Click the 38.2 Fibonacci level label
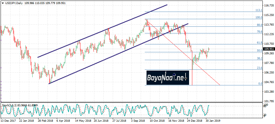The width and height of the screenshot is (275, 124). pos(259,58)
